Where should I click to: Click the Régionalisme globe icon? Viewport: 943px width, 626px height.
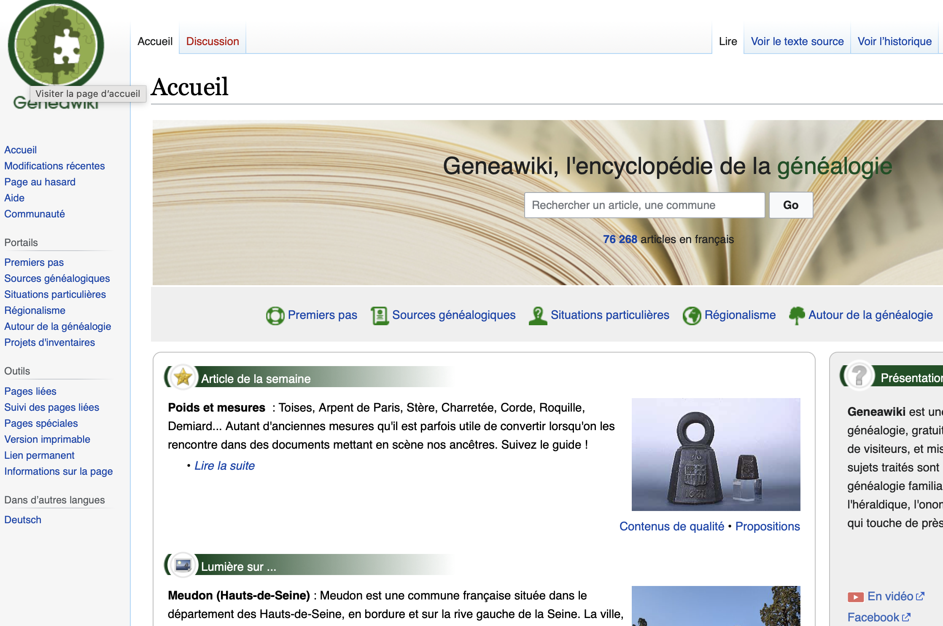click(x=692, y=316)
